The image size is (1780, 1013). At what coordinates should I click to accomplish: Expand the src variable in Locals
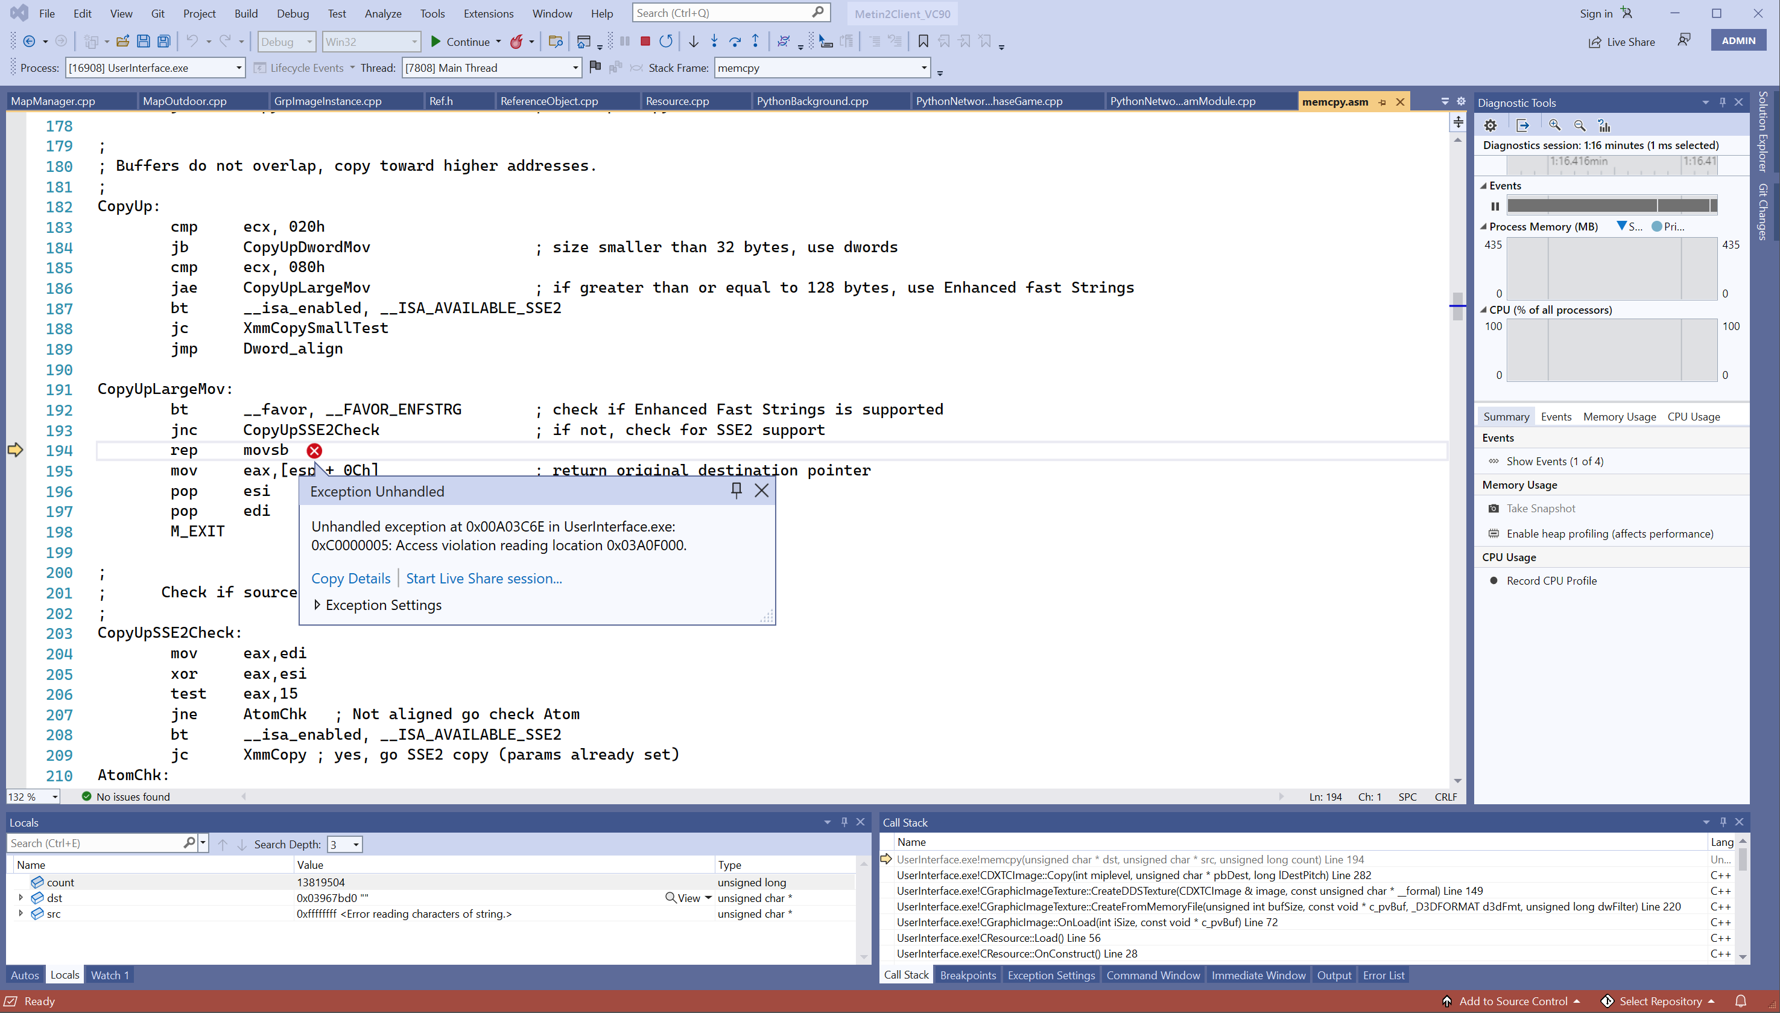coord(20,913)
